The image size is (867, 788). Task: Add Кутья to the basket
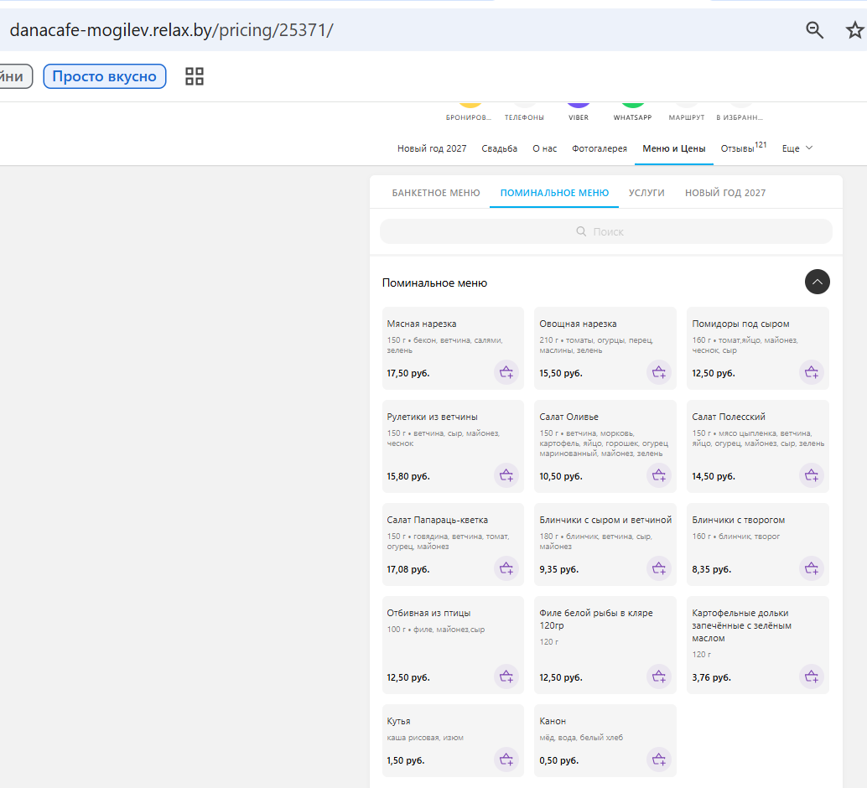(x=506, y=759)
